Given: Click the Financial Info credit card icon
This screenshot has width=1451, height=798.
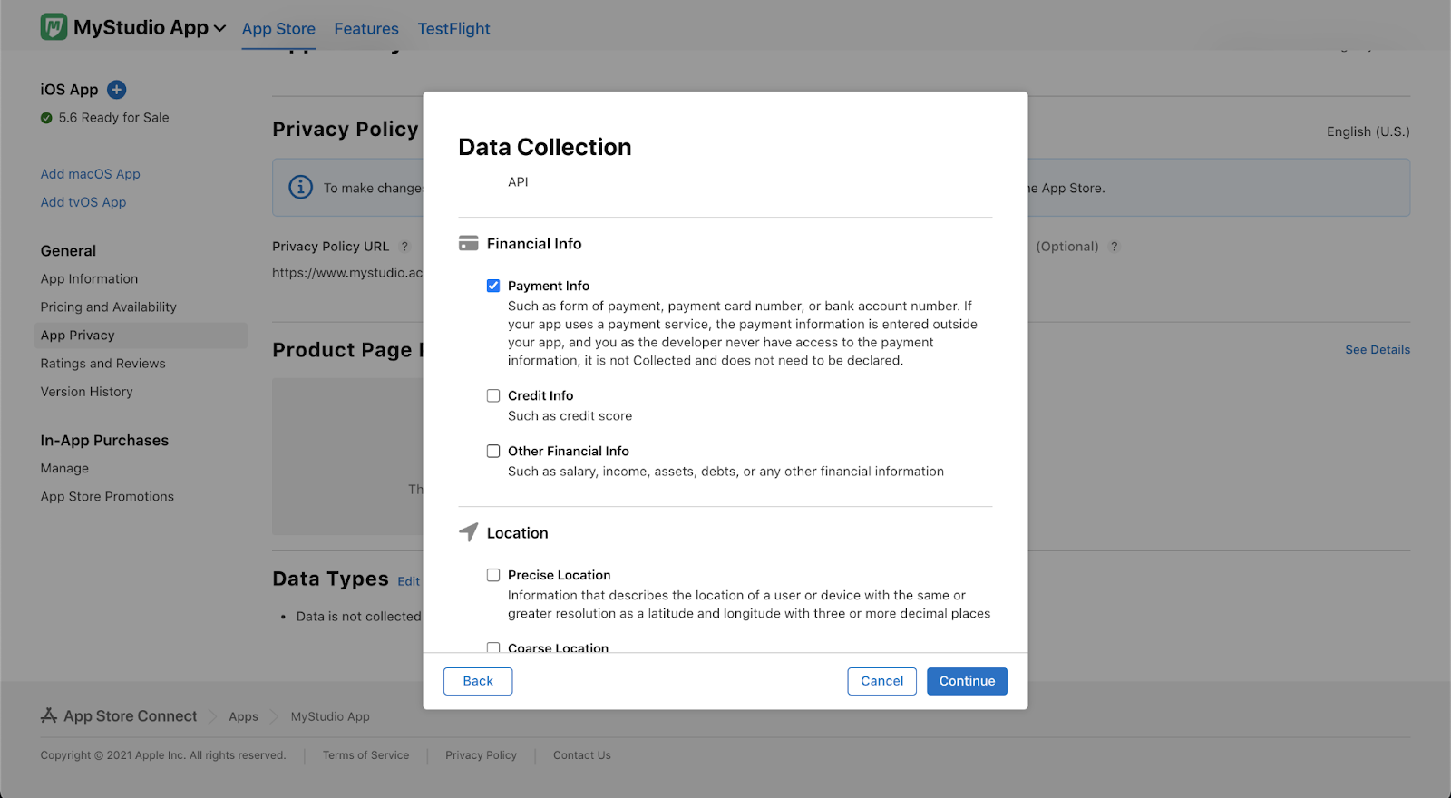Looking at the screenshot, I should (468, 244).
